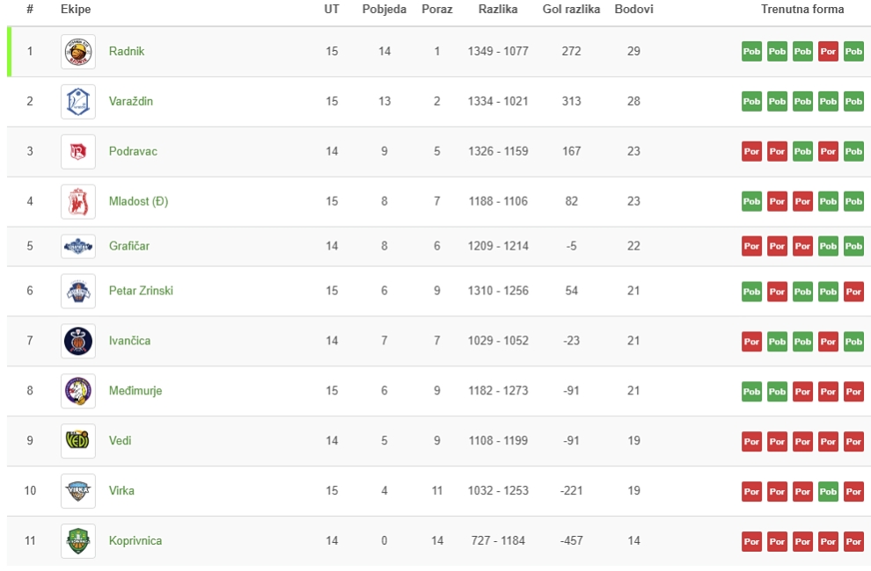Click the Koprivnica team name link
The image size is (871, 571).
135,540
